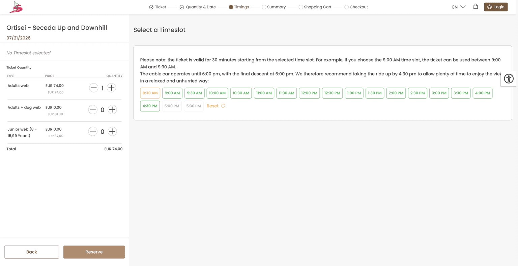Select the 8:30 AM timeslot

click(x=150, y=93)
